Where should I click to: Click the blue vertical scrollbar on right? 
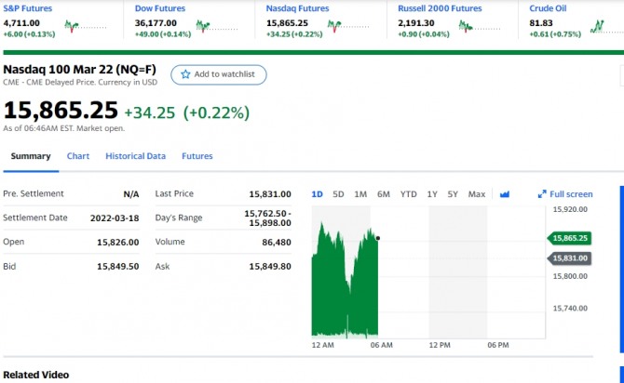(x=621, y=270)
